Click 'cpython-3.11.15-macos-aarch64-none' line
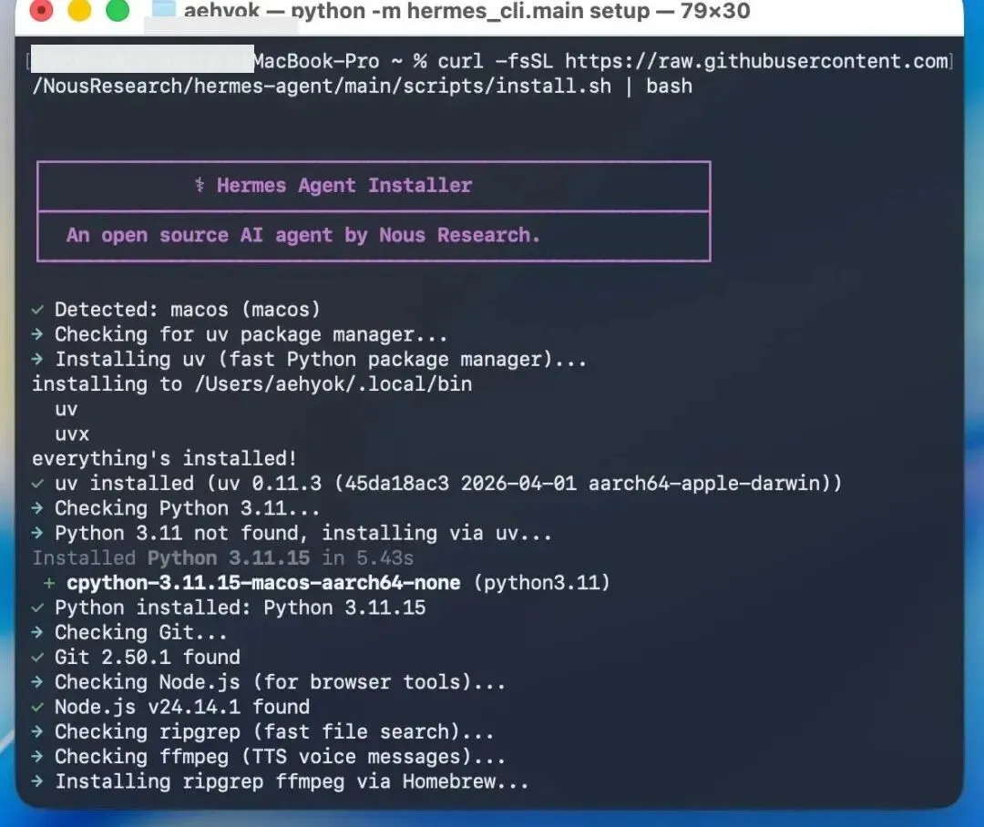 tap(338, 582)
